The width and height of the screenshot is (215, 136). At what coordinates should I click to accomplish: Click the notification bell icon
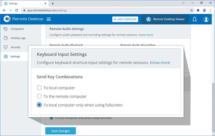coord(195,19)
